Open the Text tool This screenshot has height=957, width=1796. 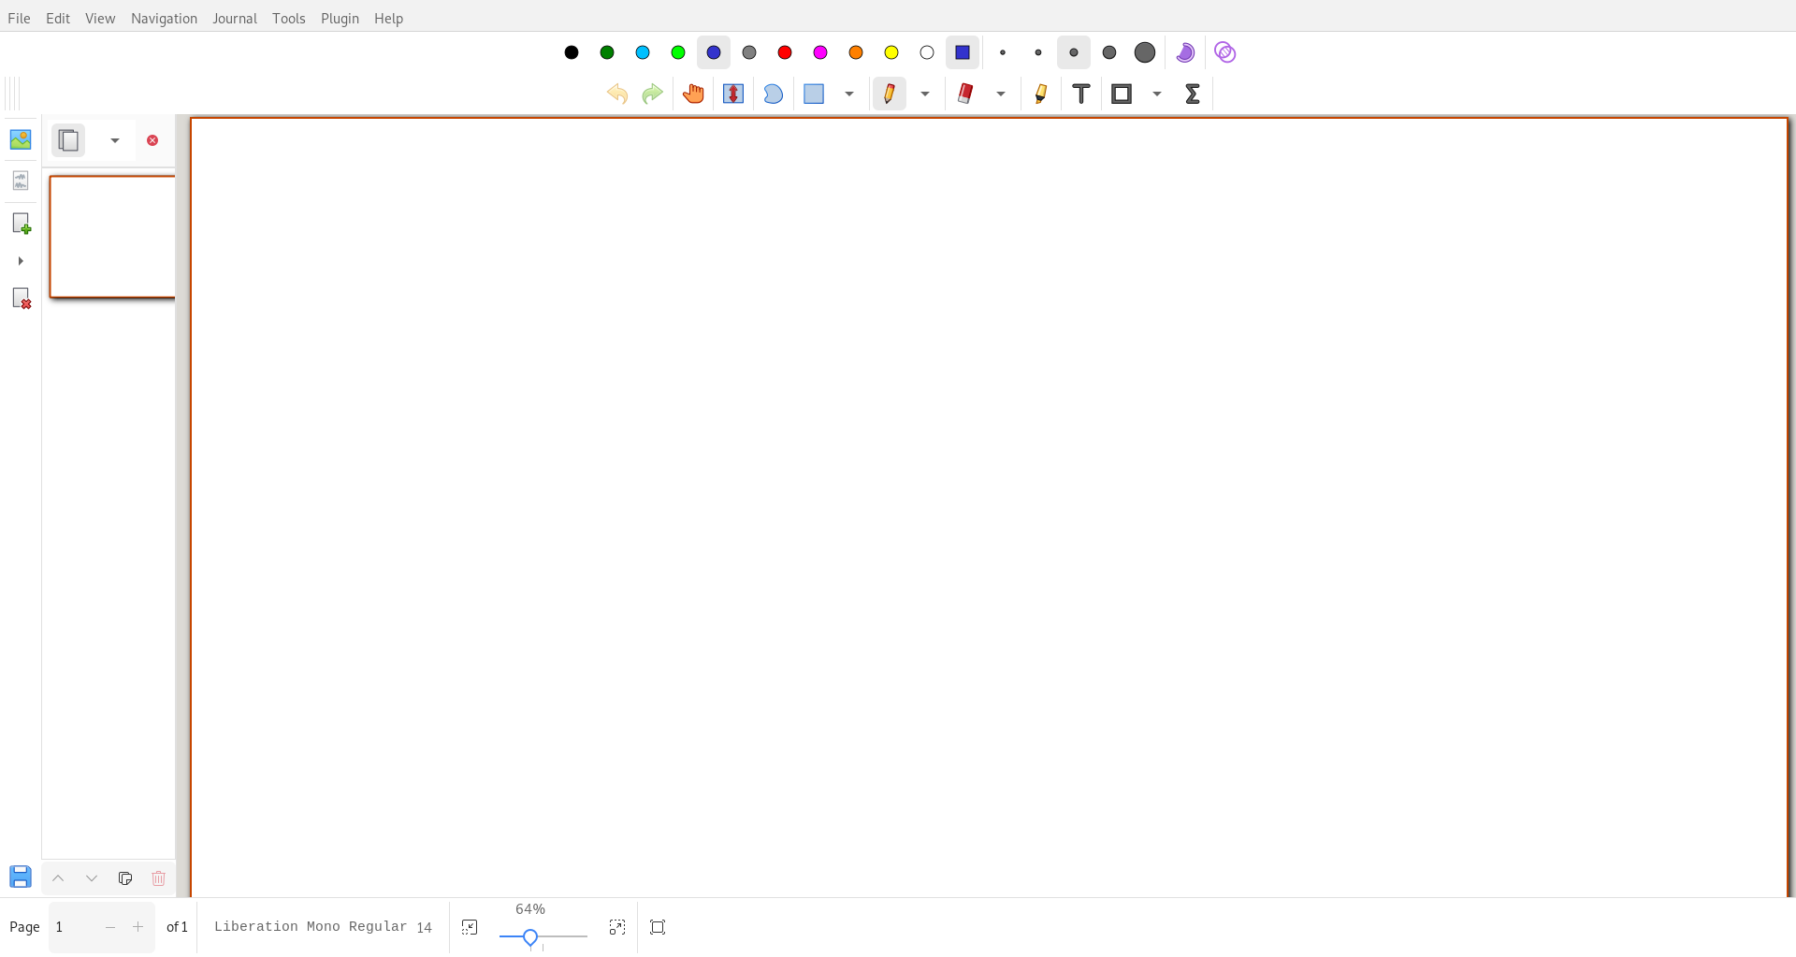1080,94
